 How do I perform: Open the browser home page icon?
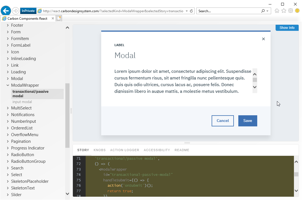pos(277,11)
